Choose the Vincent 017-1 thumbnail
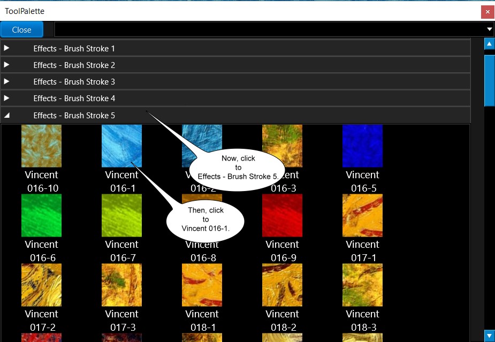Screen dimensions: 495x342 [x=362, y=215]
